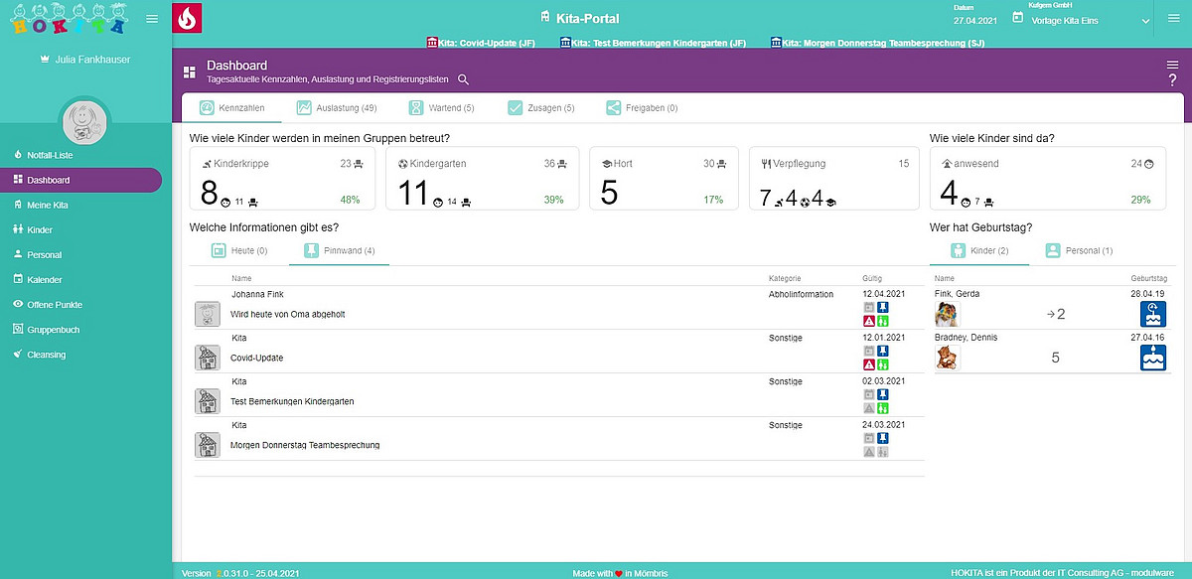Click the Gültig column header
This screenshot has height=579, width=1192.
(872, 278)
